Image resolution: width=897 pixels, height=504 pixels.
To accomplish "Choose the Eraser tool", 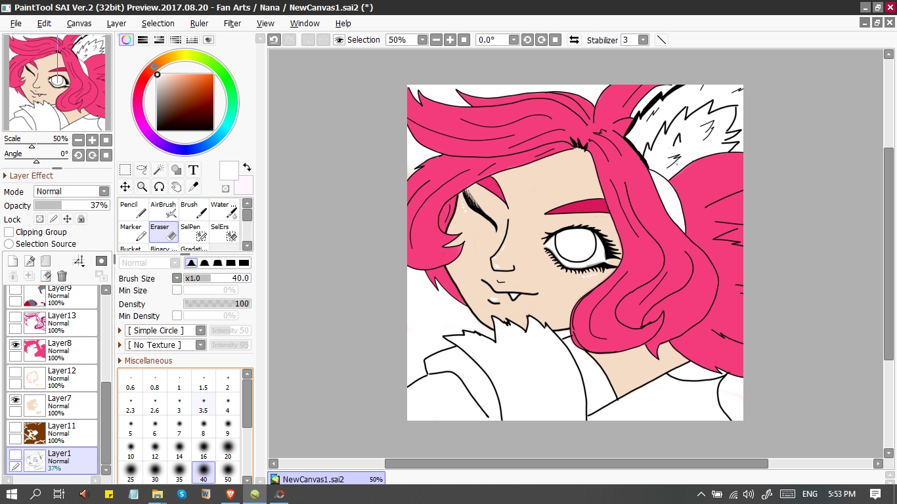I will [x=164, y=232].
